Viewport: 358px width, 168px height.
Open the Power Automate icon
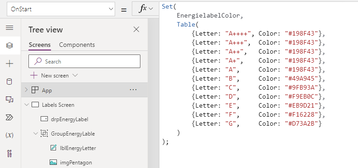pos(9,118)
